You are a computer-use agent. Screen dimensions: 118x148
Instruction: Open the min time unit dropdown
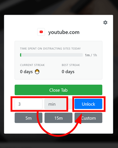click(58, 104)
